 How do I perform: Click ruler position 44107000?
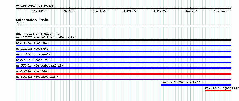coord(160,11)
